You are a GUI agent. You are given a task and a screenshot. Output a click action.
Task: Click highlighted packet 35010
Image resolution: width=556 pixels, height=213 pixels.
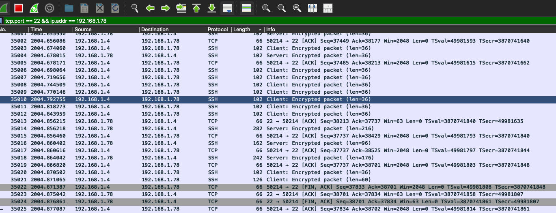[278, 99]
